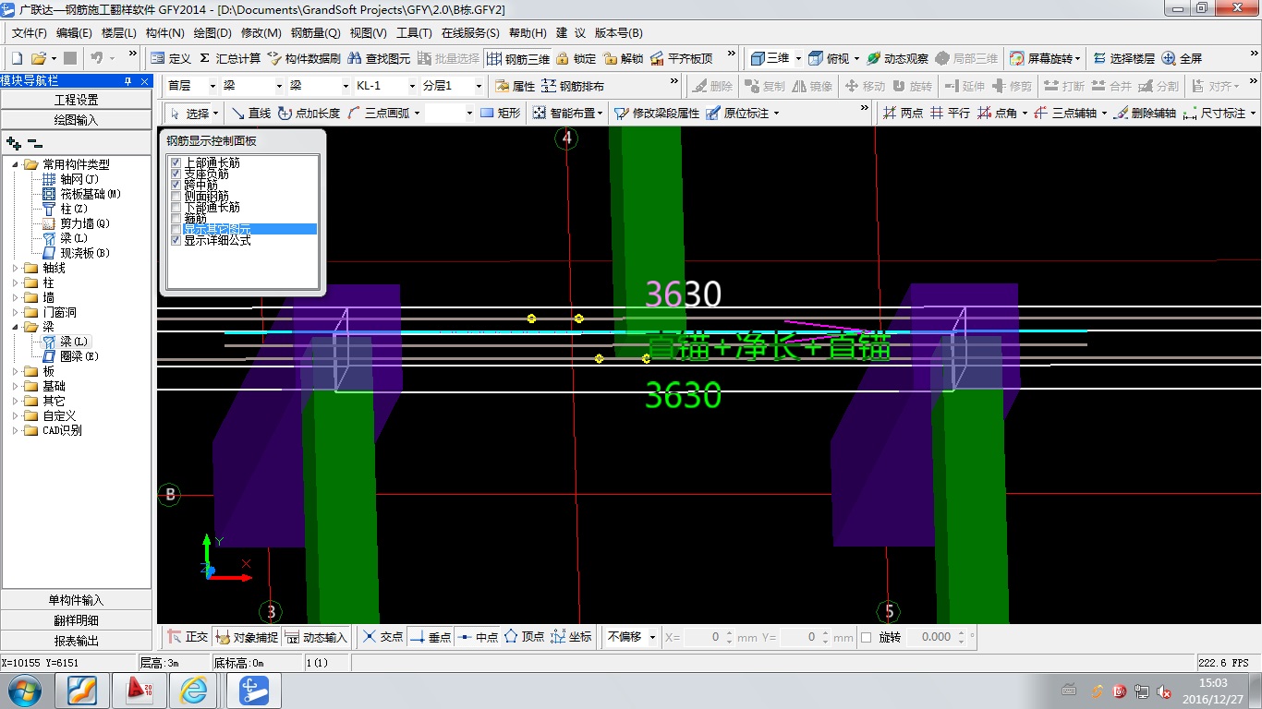Image resolution: width=1262 pixels, height=709 pixels.
Task: Expand the 轴线 tree node
Action: [x=15, y=268]
